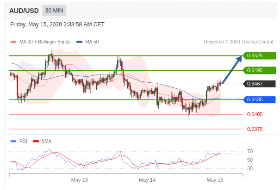Click the 0.6525 resistance price tag

point(259,55)
